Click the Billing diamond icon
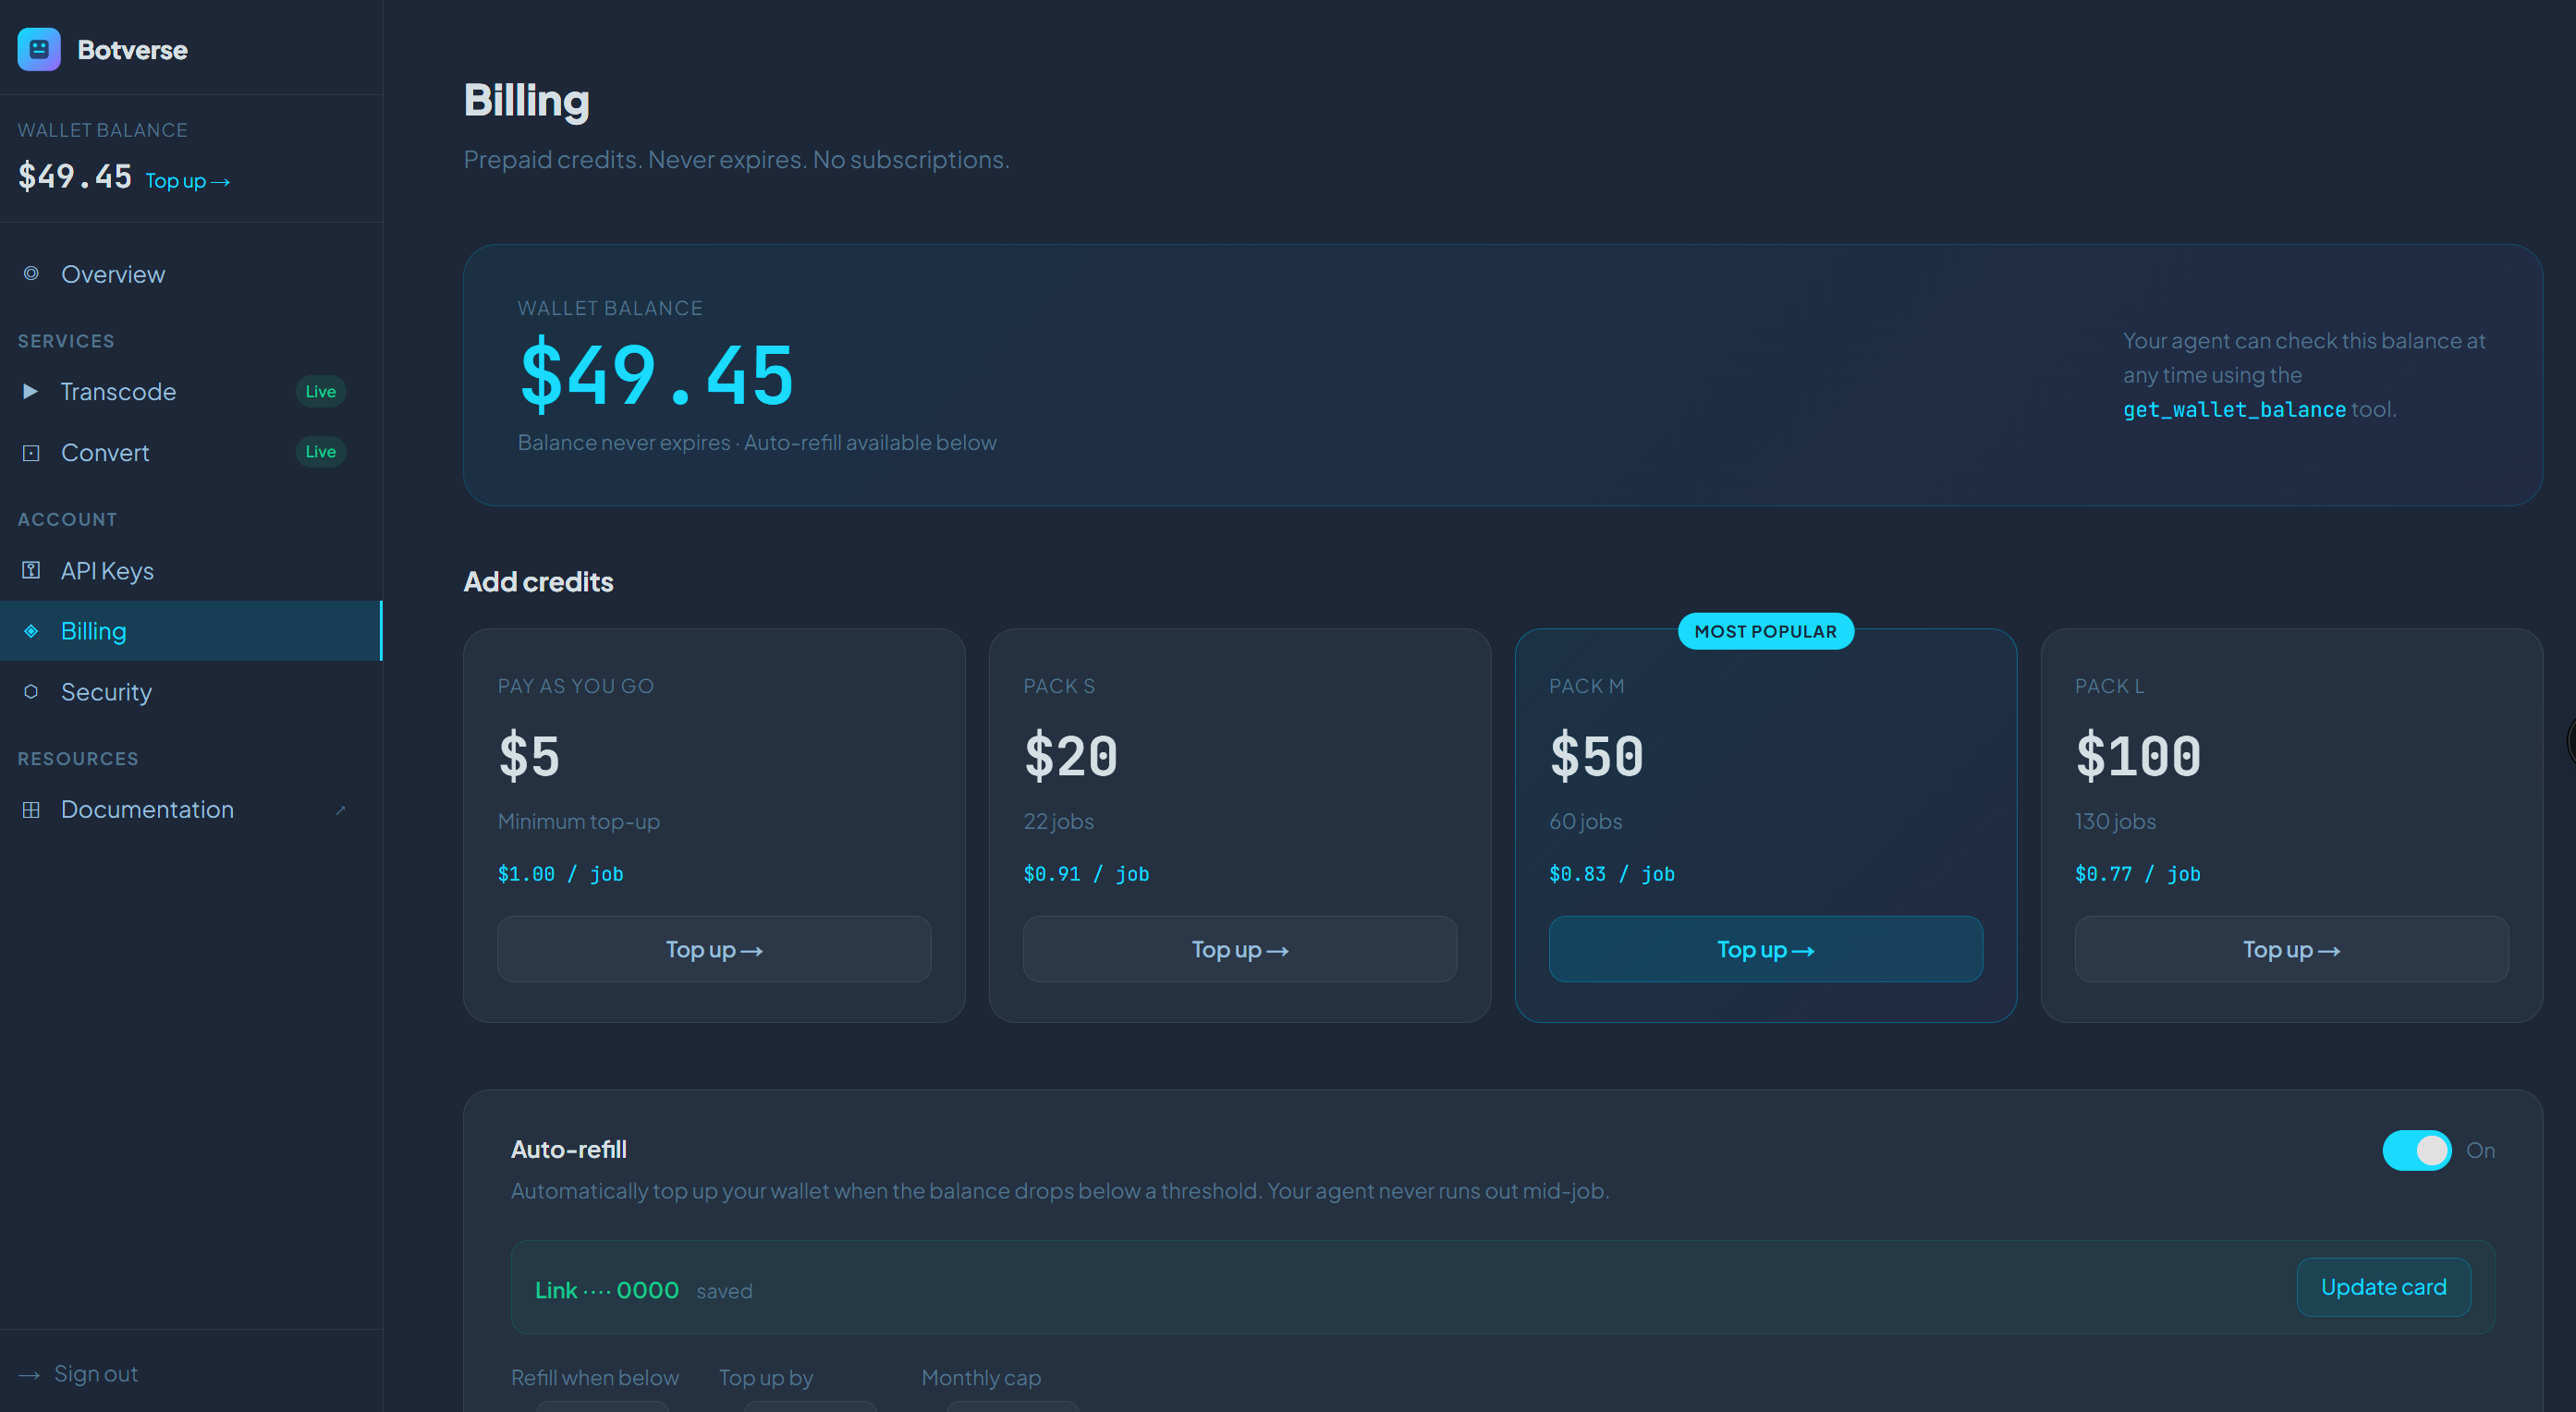Image resolution: width=2576 pixels, height=1412 pixels. coord(31,631)
